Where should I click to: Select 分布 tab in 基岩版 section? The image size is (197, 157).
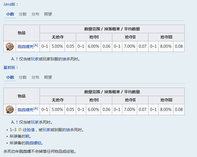coord(35,77)
